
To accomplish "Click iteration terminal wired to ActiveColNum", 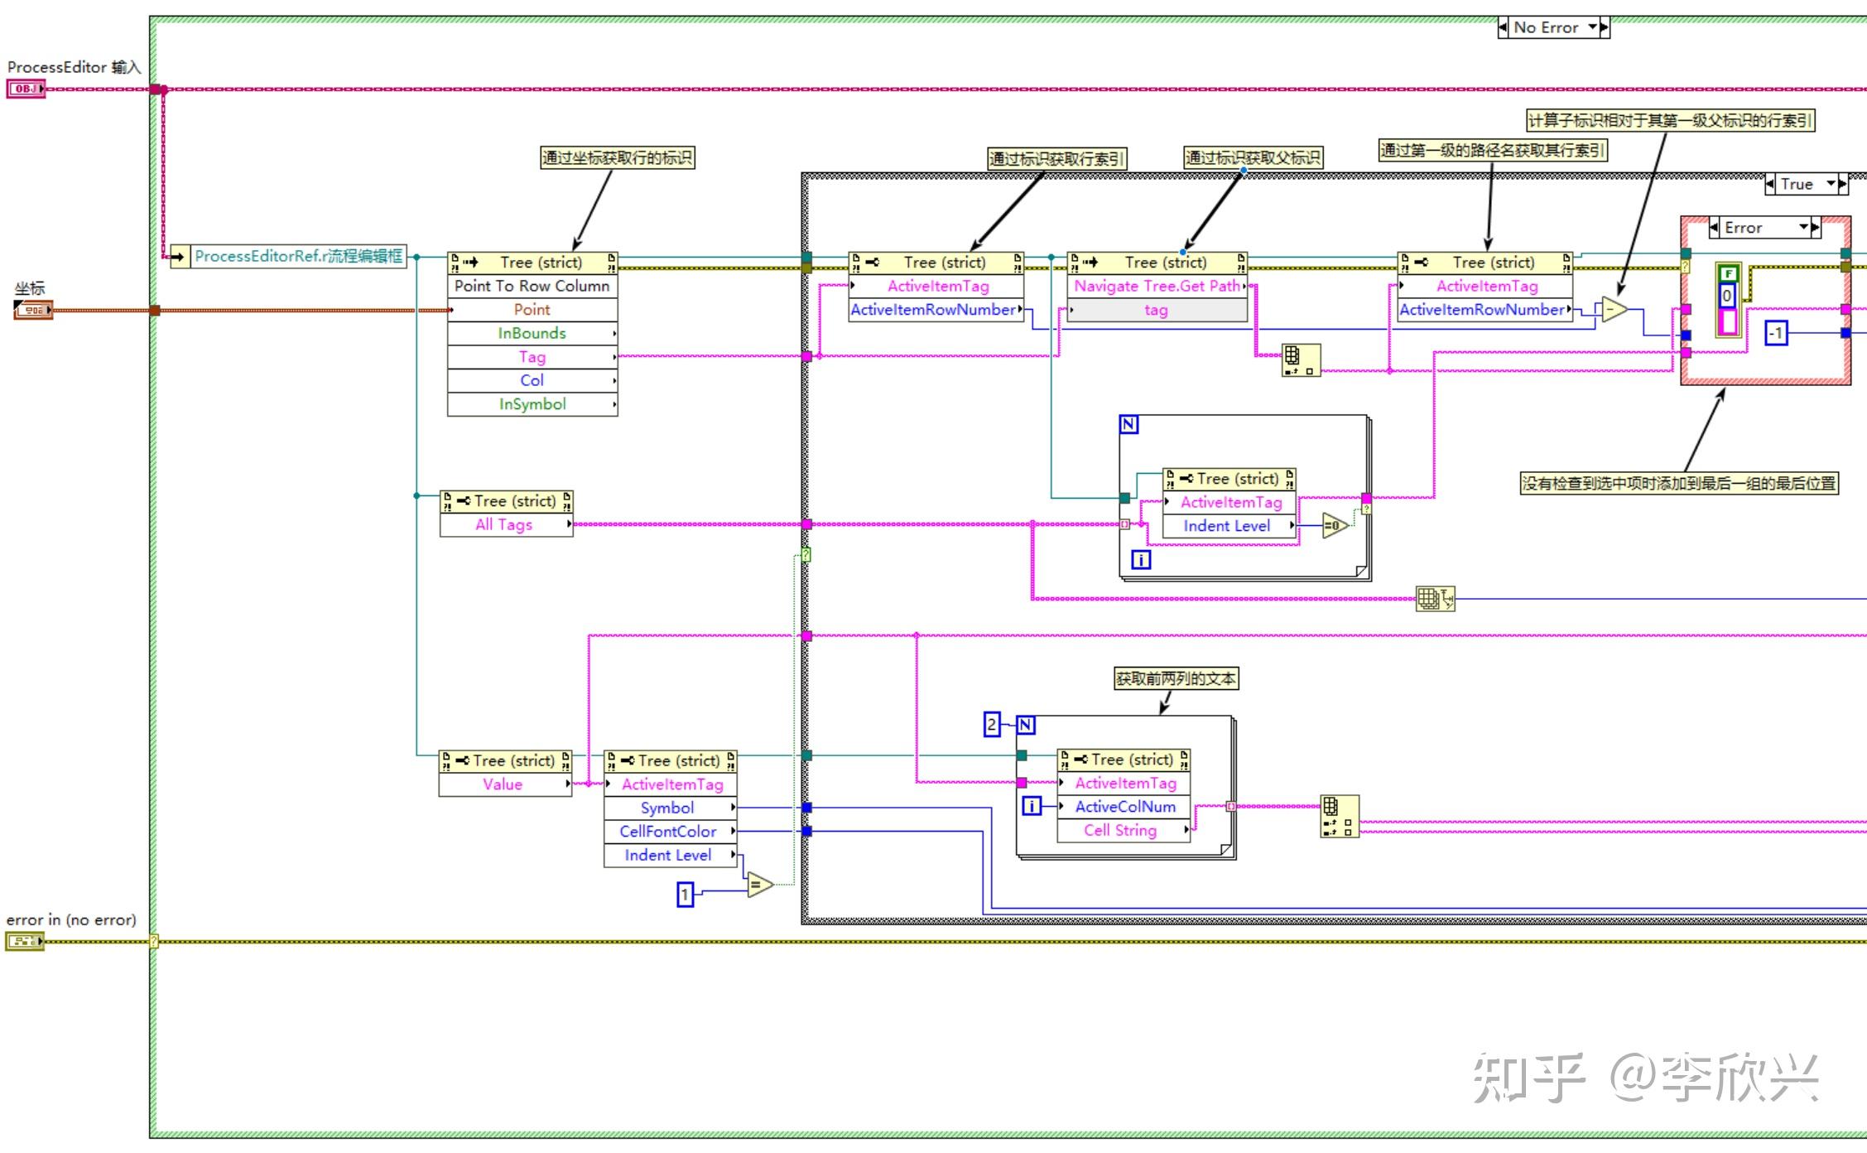I will tap(1032, 806).
